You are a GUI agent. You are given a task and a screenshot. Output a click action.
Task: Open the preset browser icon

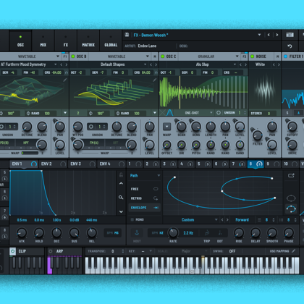(290, 35)
